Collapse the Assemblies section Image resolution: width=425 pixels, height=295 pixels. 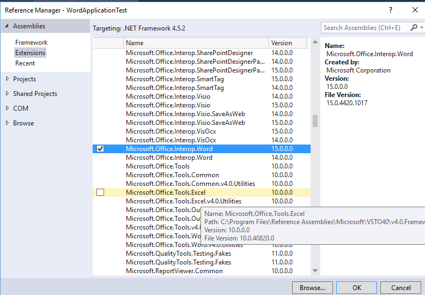coord(7,26)
